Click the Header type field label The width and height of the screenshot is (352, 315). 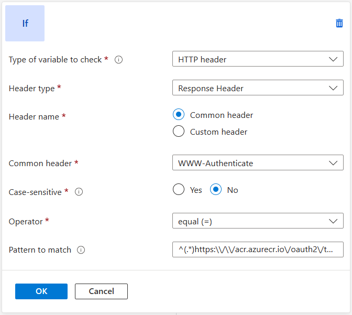[x=32, y=88]
